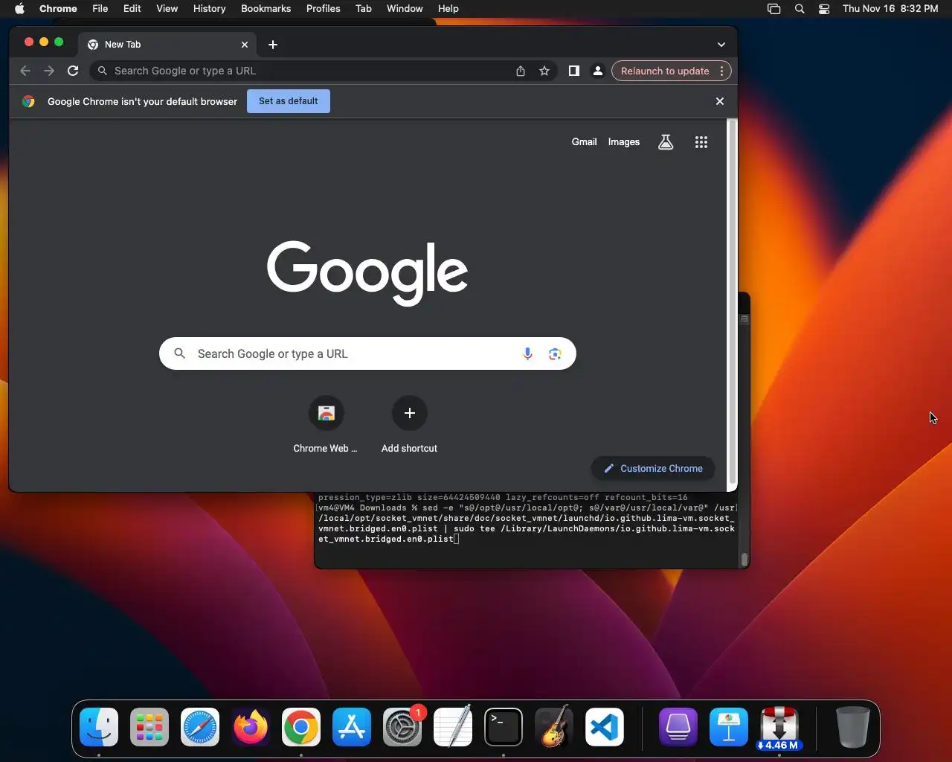Focus the Google search box
This screenshot has height=762, width=952.
(367, 353)
